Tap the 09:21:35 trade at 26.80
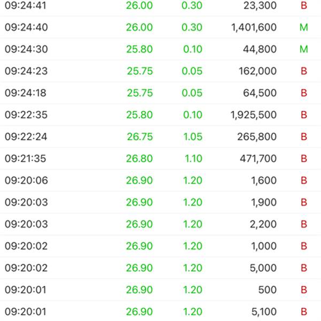Screen dimensions: 321x321 click(x=160, y=159)
